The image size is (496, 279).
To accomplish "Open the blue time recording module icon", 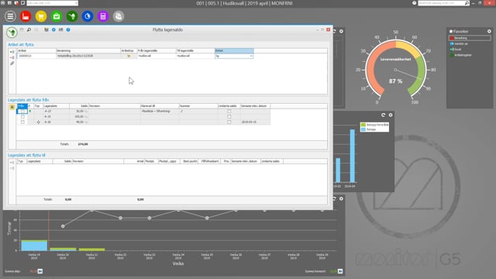I will 88,16.
